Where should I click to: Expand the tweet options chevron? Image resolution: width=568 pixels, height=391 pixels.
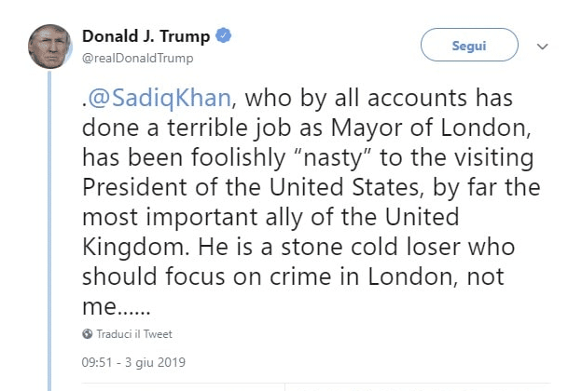pos(541,45)
